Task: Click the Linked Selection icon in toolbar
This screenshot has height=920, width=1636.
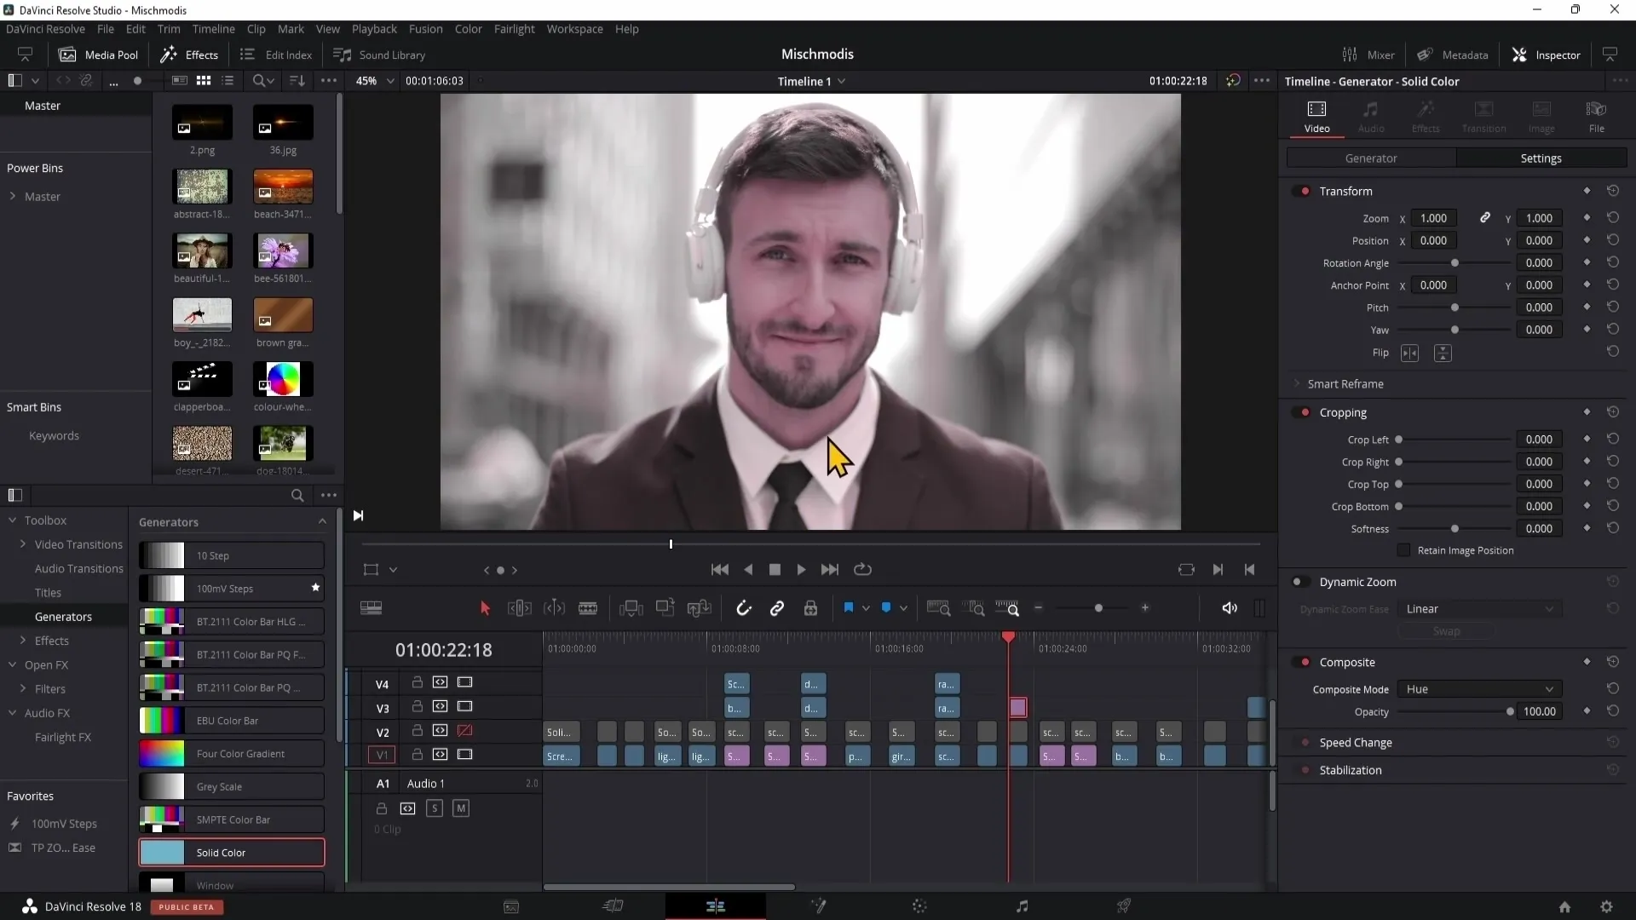Action: pos(776,607)
